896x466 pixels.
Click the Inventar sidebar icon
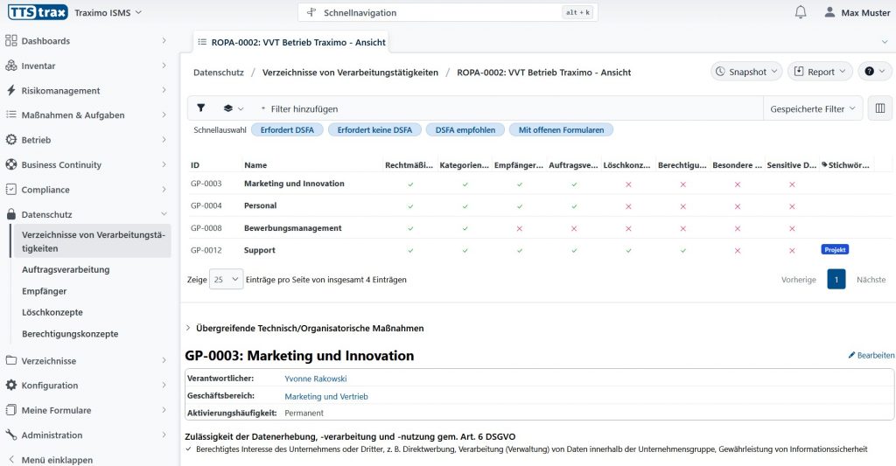(10, 66)
